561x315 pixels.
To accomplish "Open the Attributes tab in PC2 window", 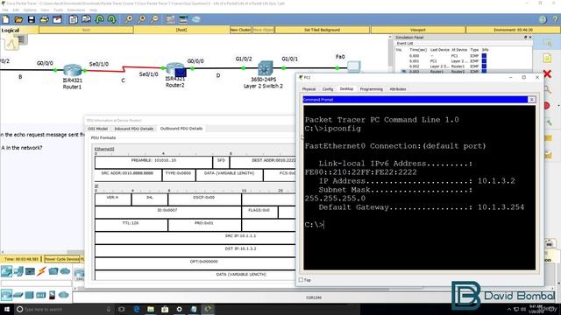I will pos(397,89).
